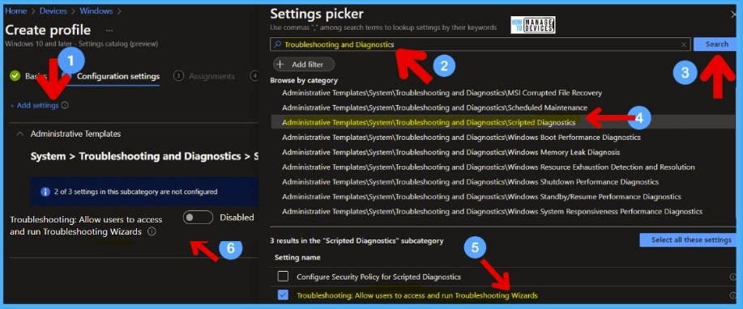Select Windows Standby/Resume Performance Diagnostics category
Screen dimensions: 743x309
tap(481, 197)
